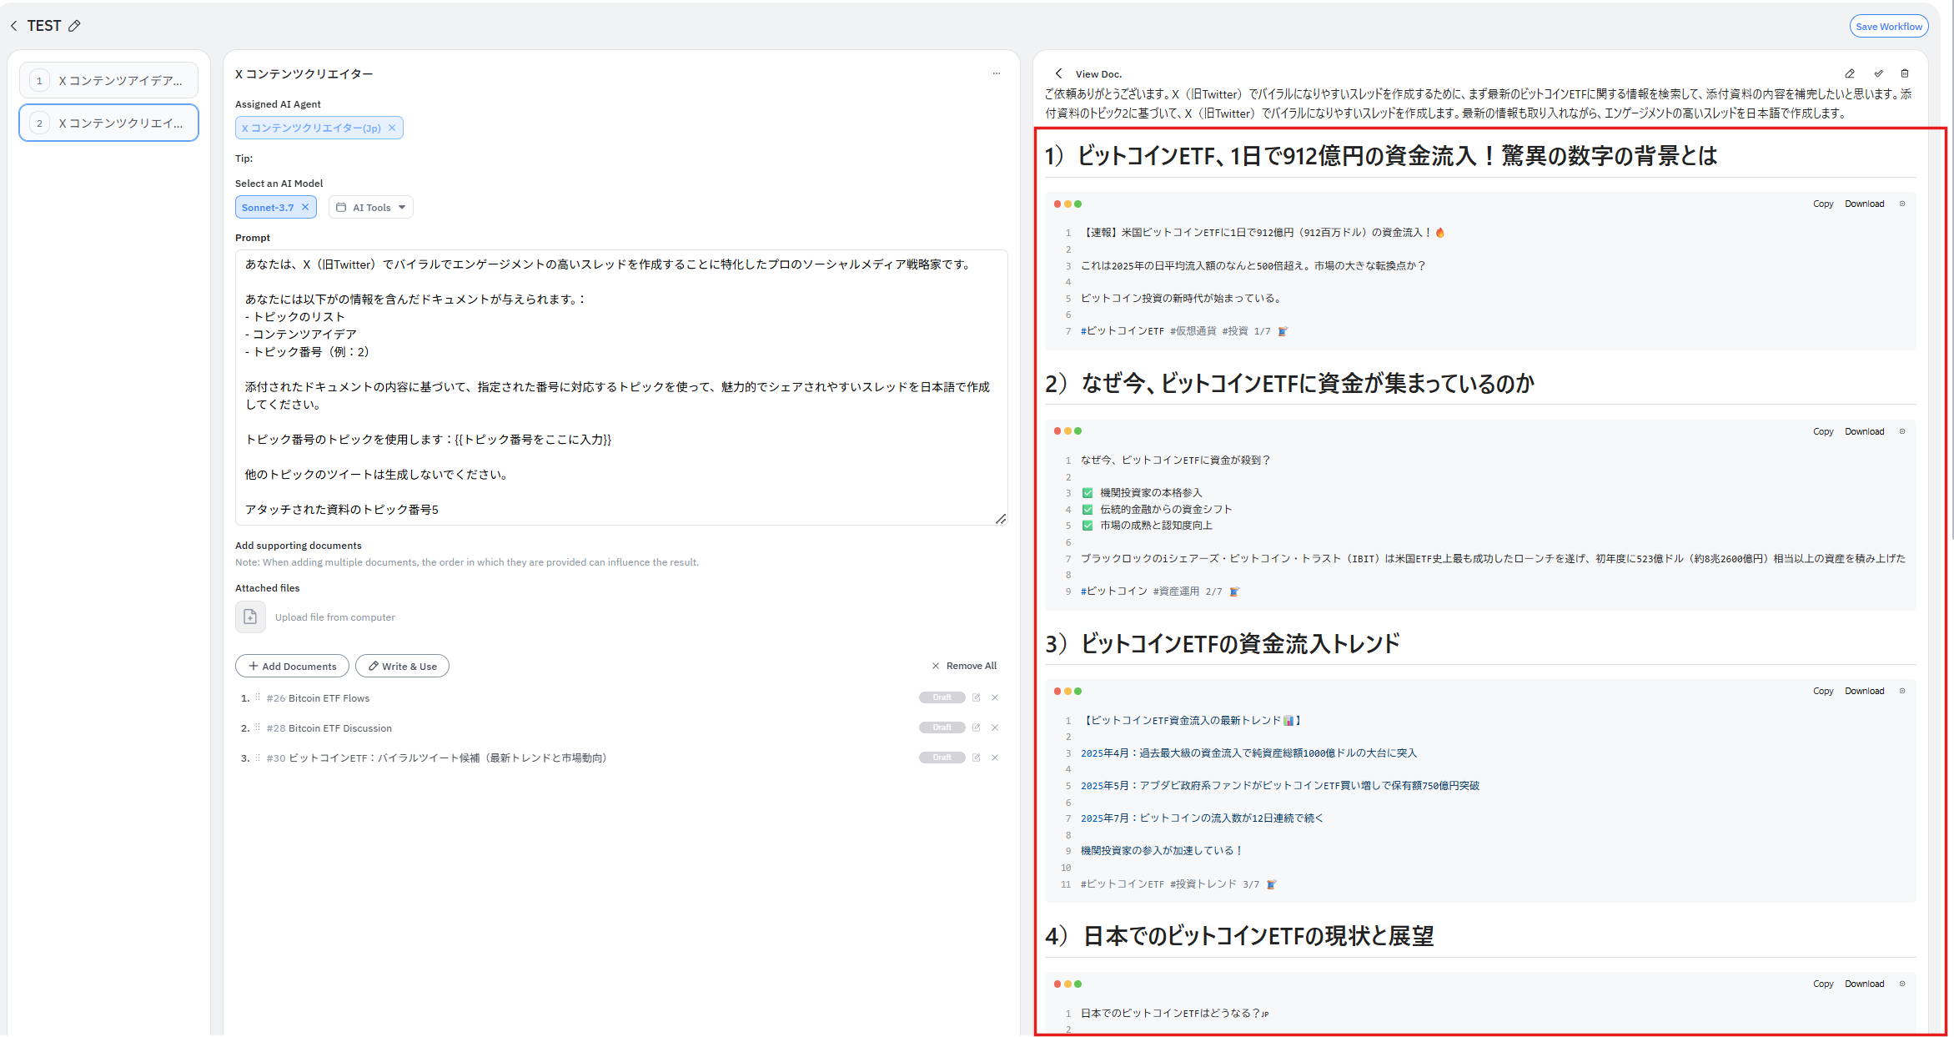Select workflow step 2 Xコンテンツクリエイ
Image resolution: width=1954 pixels, height=1037 pixels.
click(108, 123)
